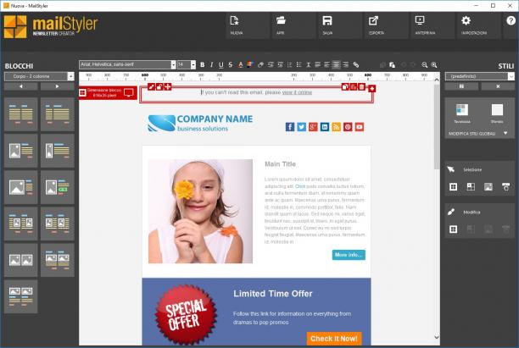Delete the style with the X button
Image resolution: width=519 pixels, height=348 pixels.
(x=498, y=86)
